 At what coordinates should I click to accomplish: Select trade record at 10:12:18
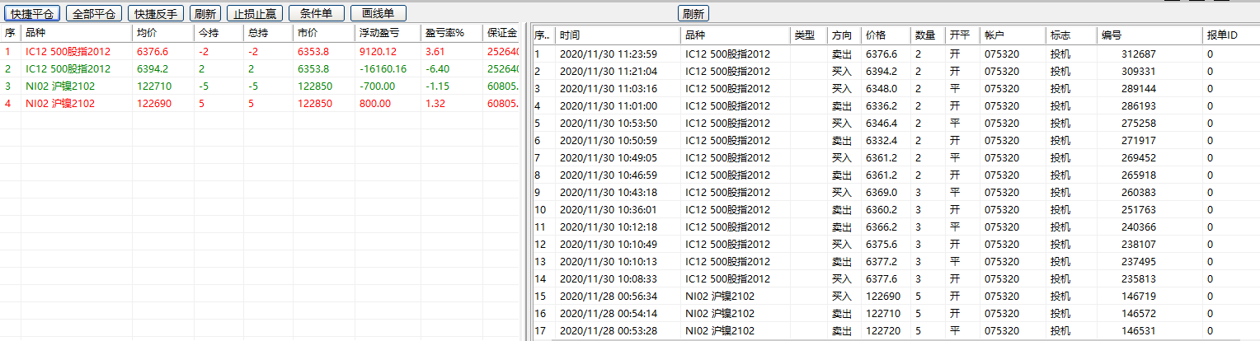click(x=896, y=227)
